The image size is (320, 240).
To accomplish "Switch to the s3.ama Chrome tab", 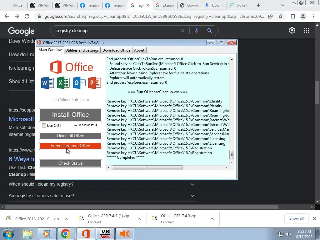I will tap(165, 5).
